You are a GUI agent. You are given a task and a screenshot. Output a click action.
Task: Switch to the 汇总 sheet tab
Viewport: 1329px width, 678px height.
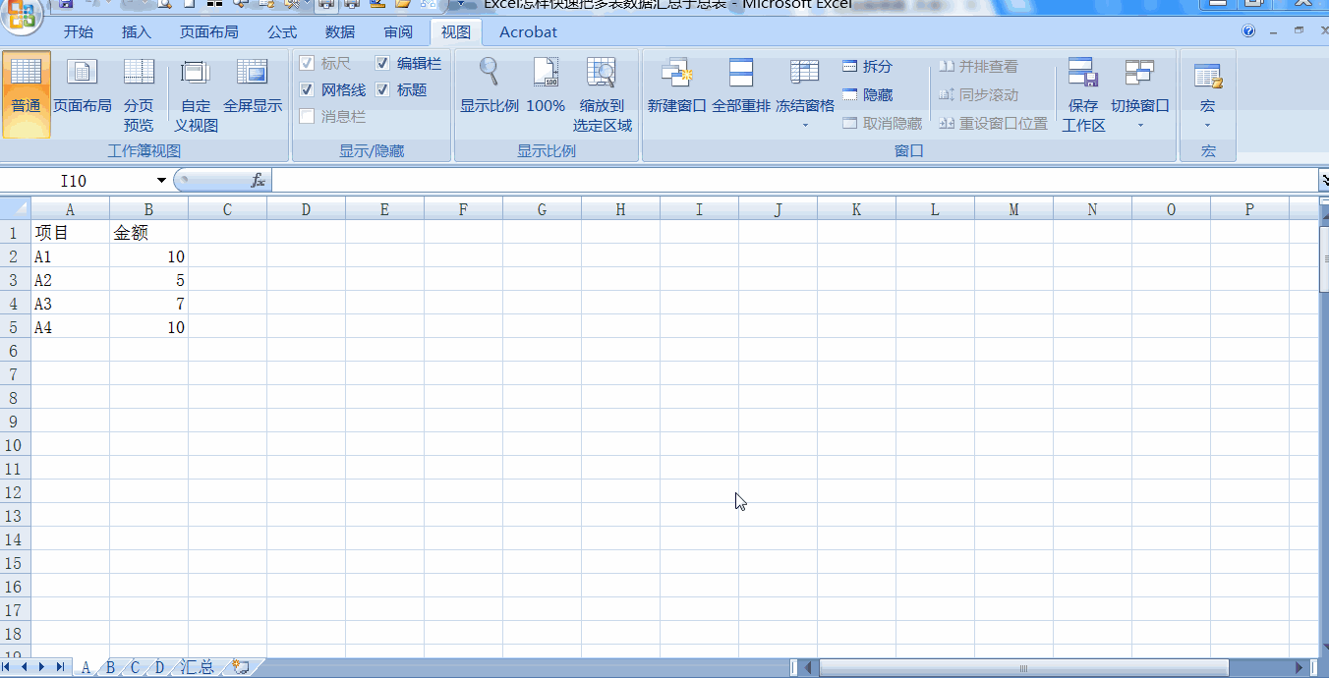pyautogui.click(x=198, y=667)
